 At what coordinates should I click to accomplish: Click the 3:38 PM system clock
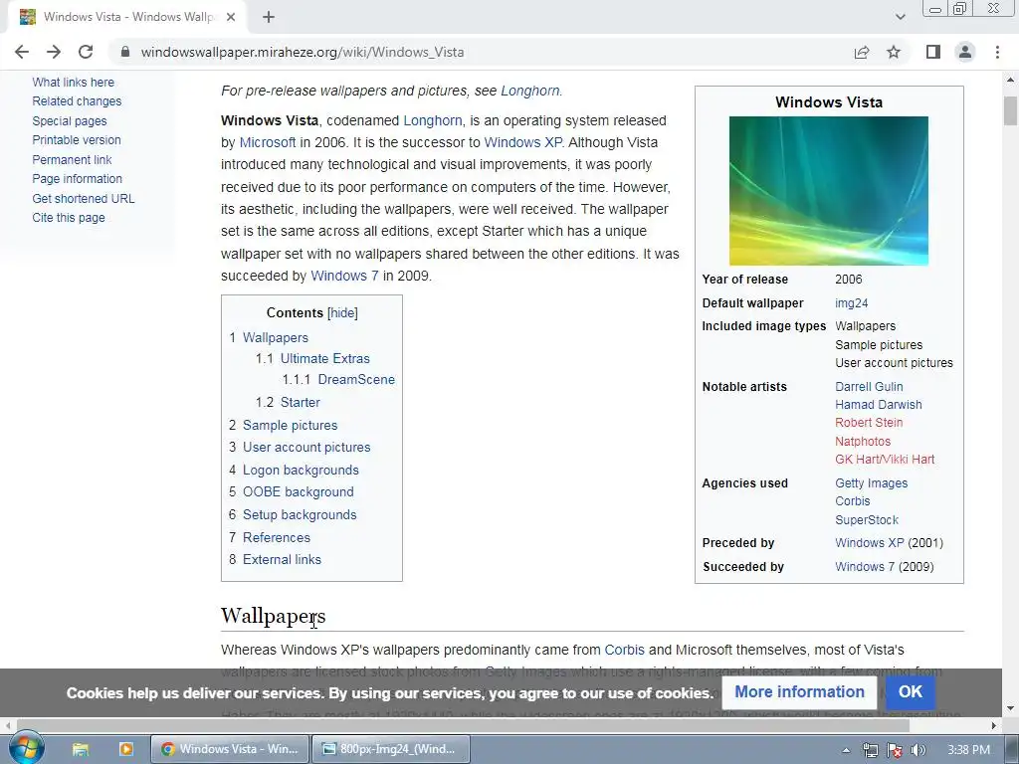point(968,750)
